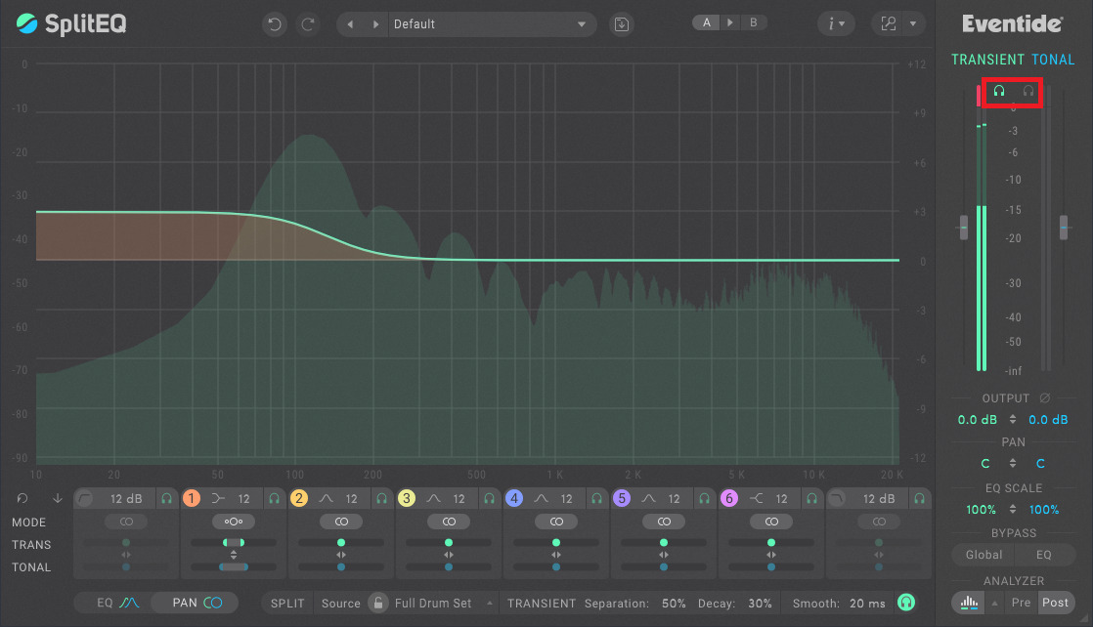Click the Transient output fader handle

[964, 228]
